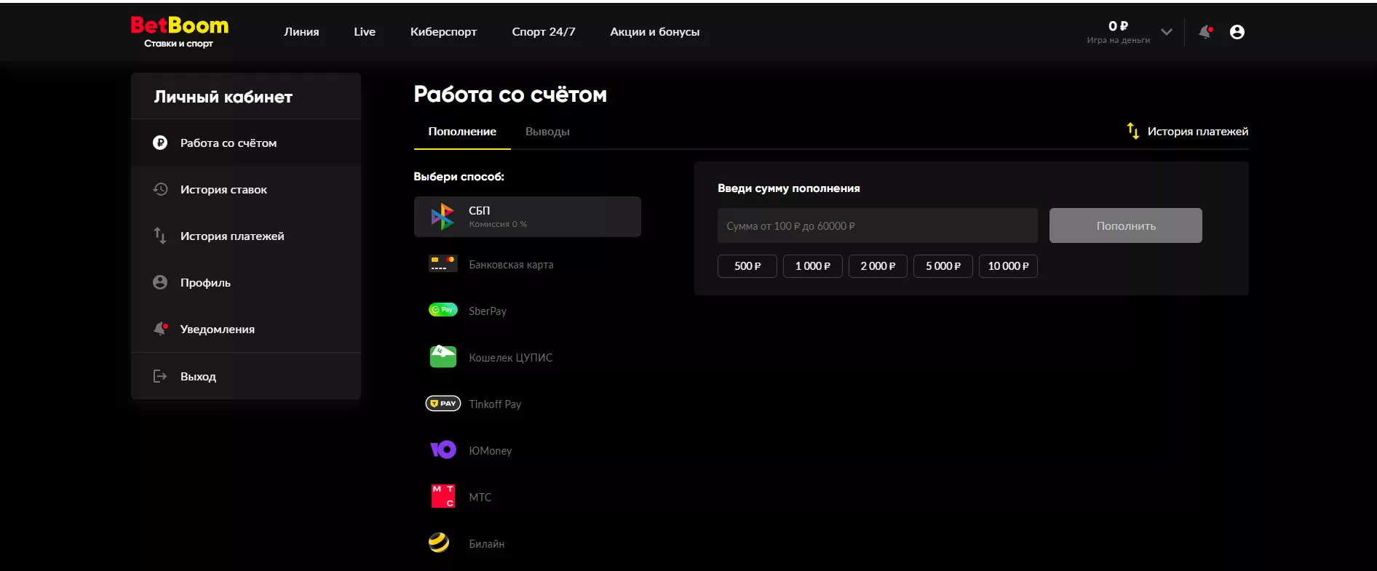
Task: Click the 0 ₽ balance display
Action: click(1118, 26)
